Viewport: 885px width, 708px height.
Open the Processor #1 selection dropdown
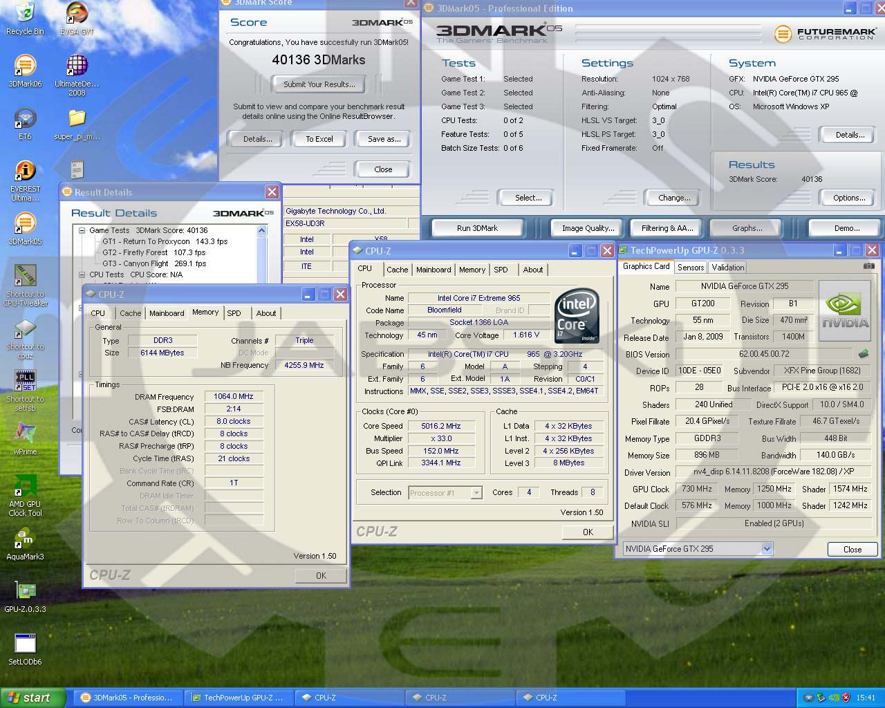pos(476,493)
